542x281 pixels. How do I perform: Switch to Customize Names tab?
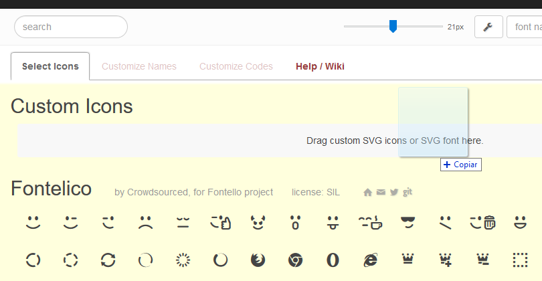click(139, 66)
